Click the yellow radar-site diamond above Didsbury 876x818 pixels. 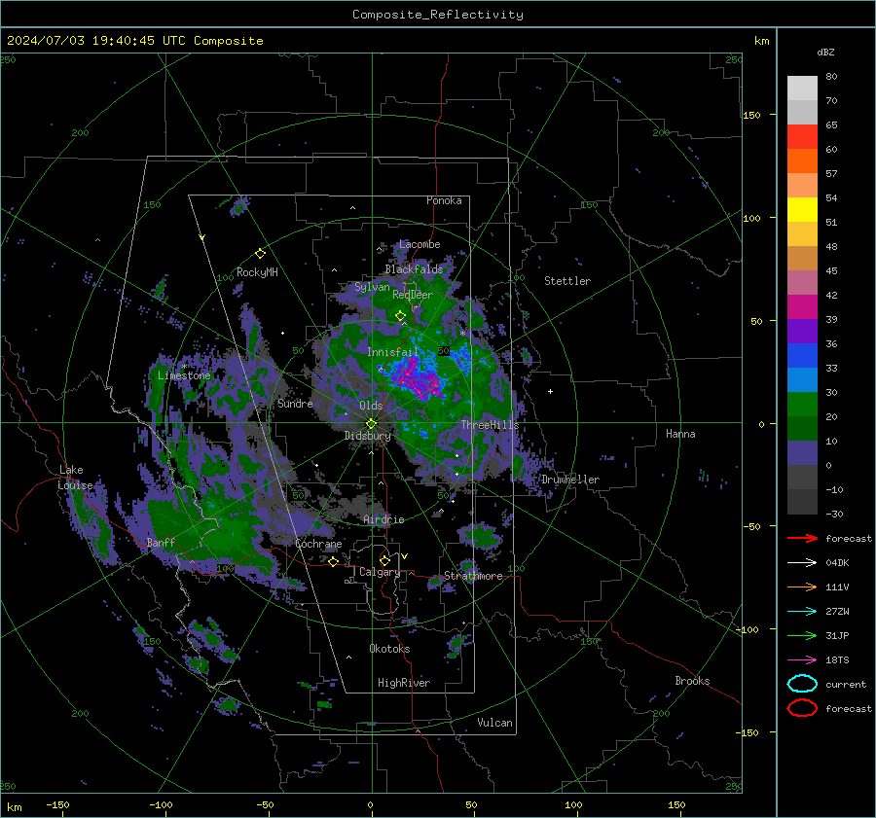click(x=371, y=424)
